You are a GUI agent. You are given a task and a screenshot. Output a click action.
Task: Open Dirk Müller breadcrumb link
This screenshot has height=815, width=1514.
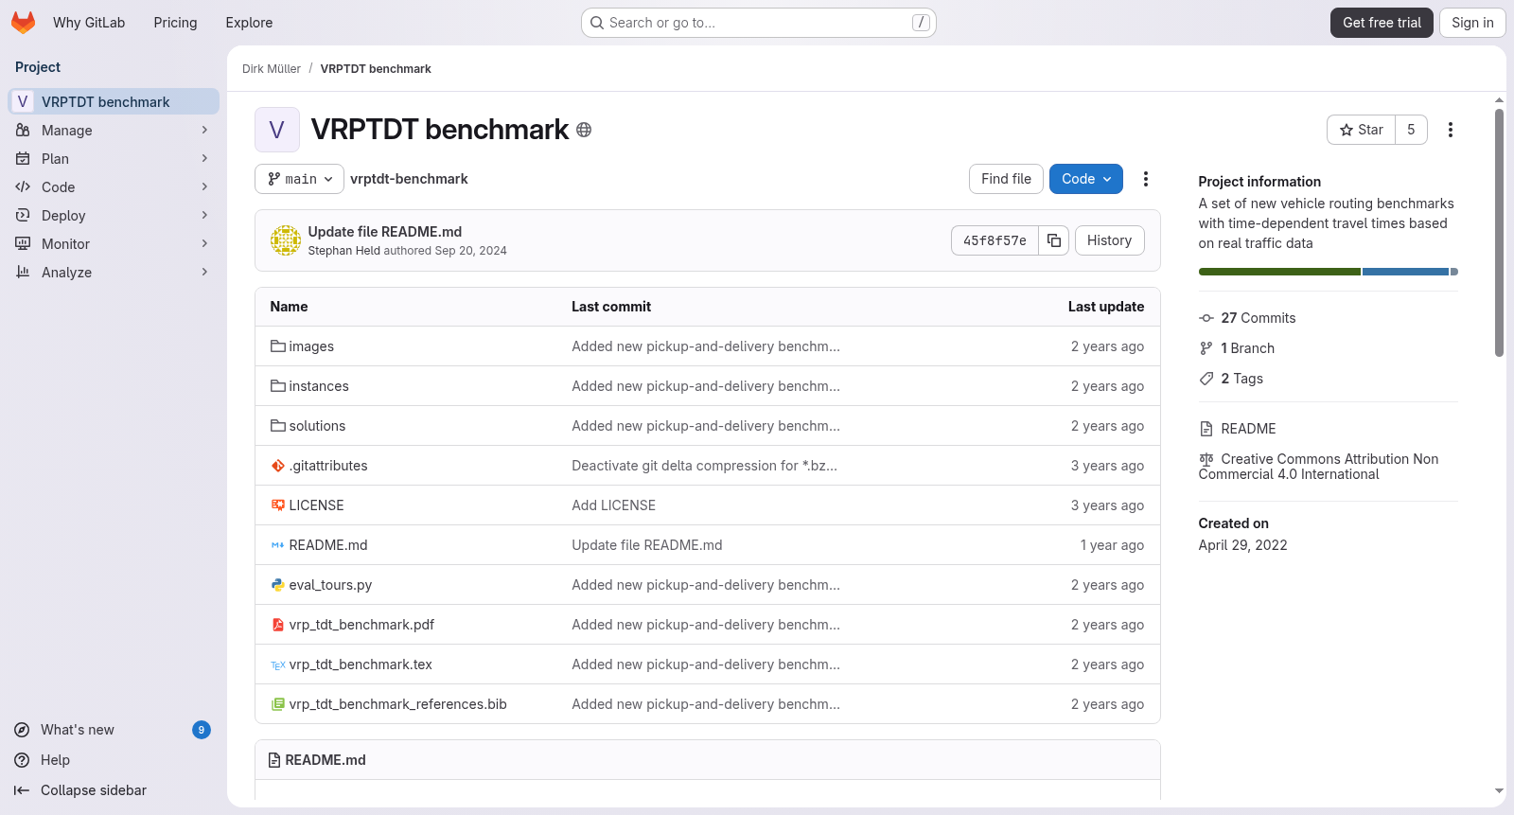coord(272,69)
